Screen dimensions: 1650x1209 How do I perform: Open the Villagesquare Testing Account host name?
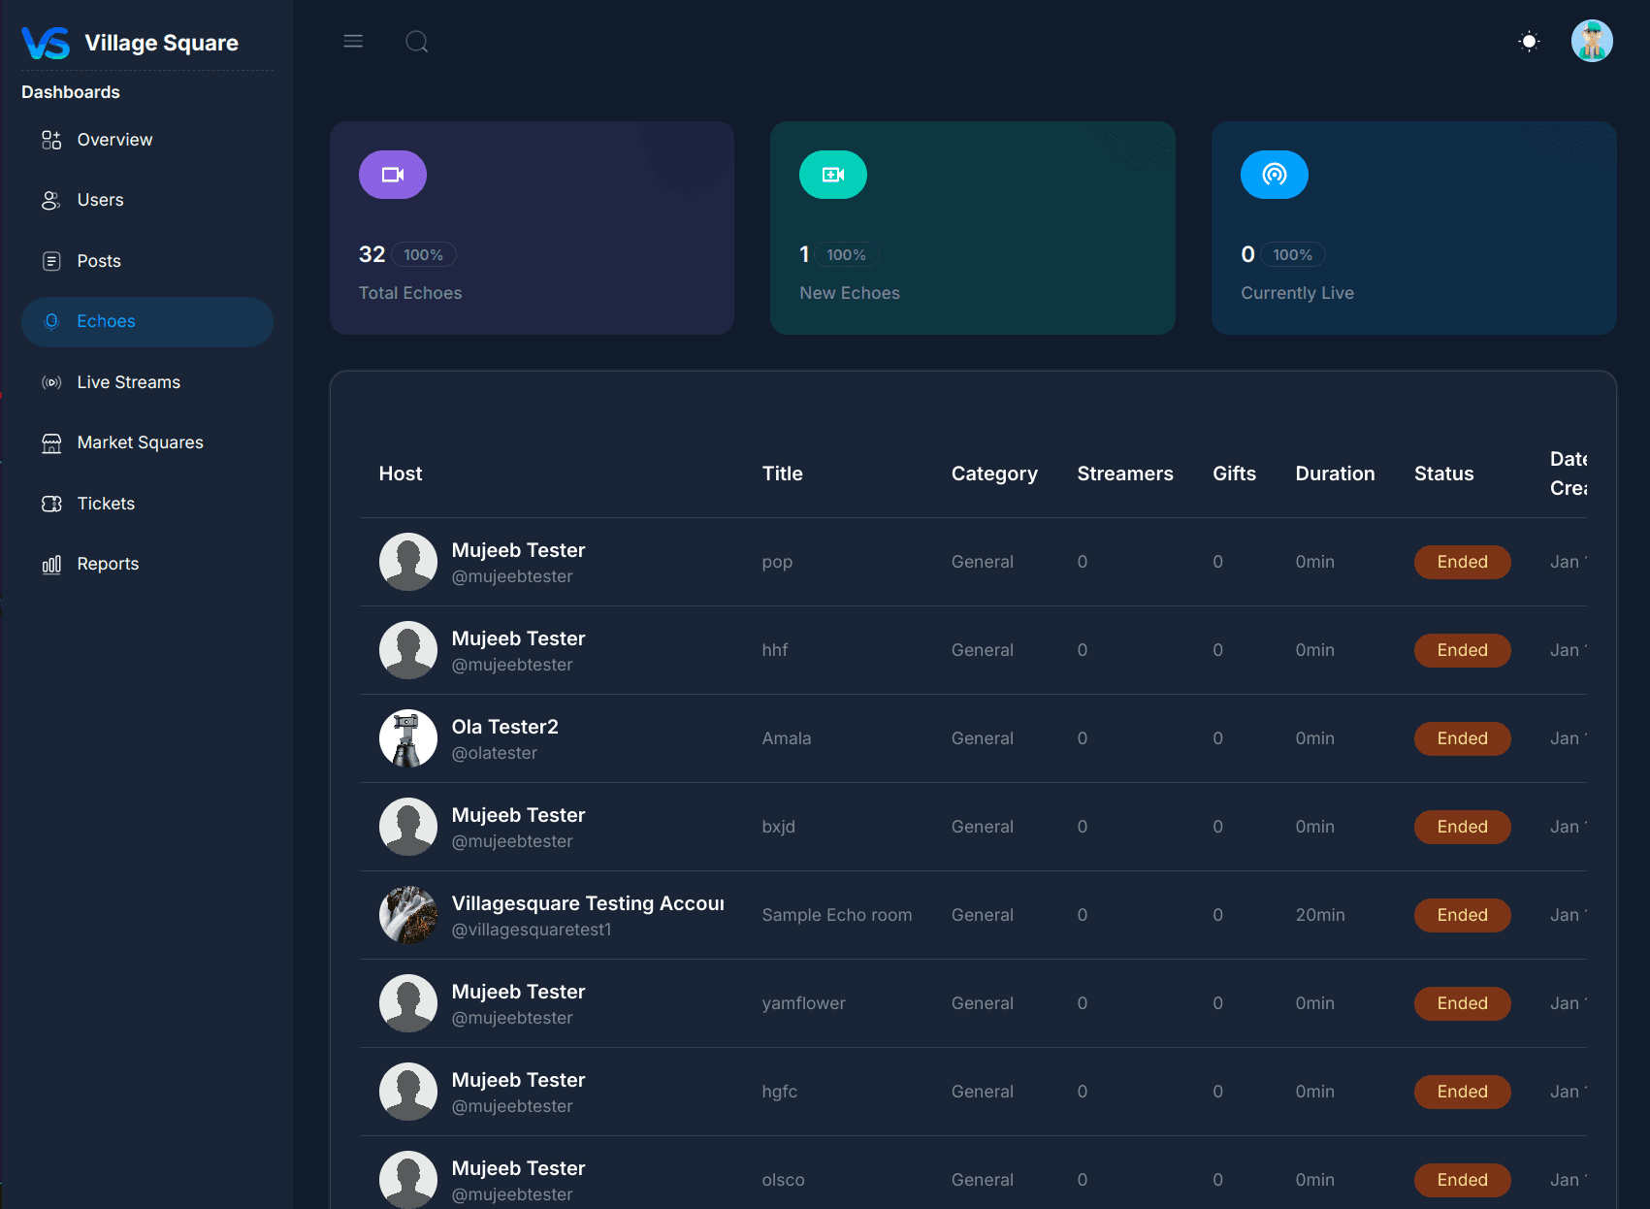[x=587, y=903]
